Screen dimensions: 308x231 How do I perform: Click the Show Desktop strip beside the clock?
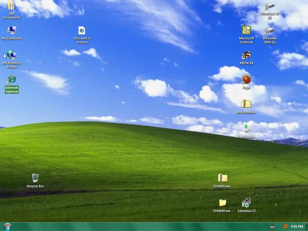[x=306, y=227]
